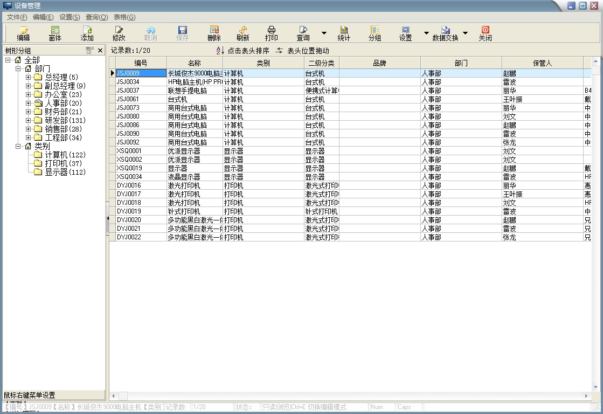The width and height of the screenshot is (603, 414).
Task: Collapse the 全部 tree root
Action: coord(8,60)
